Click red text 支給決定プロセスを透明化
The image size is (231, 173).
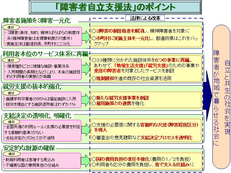pos(167,138)
